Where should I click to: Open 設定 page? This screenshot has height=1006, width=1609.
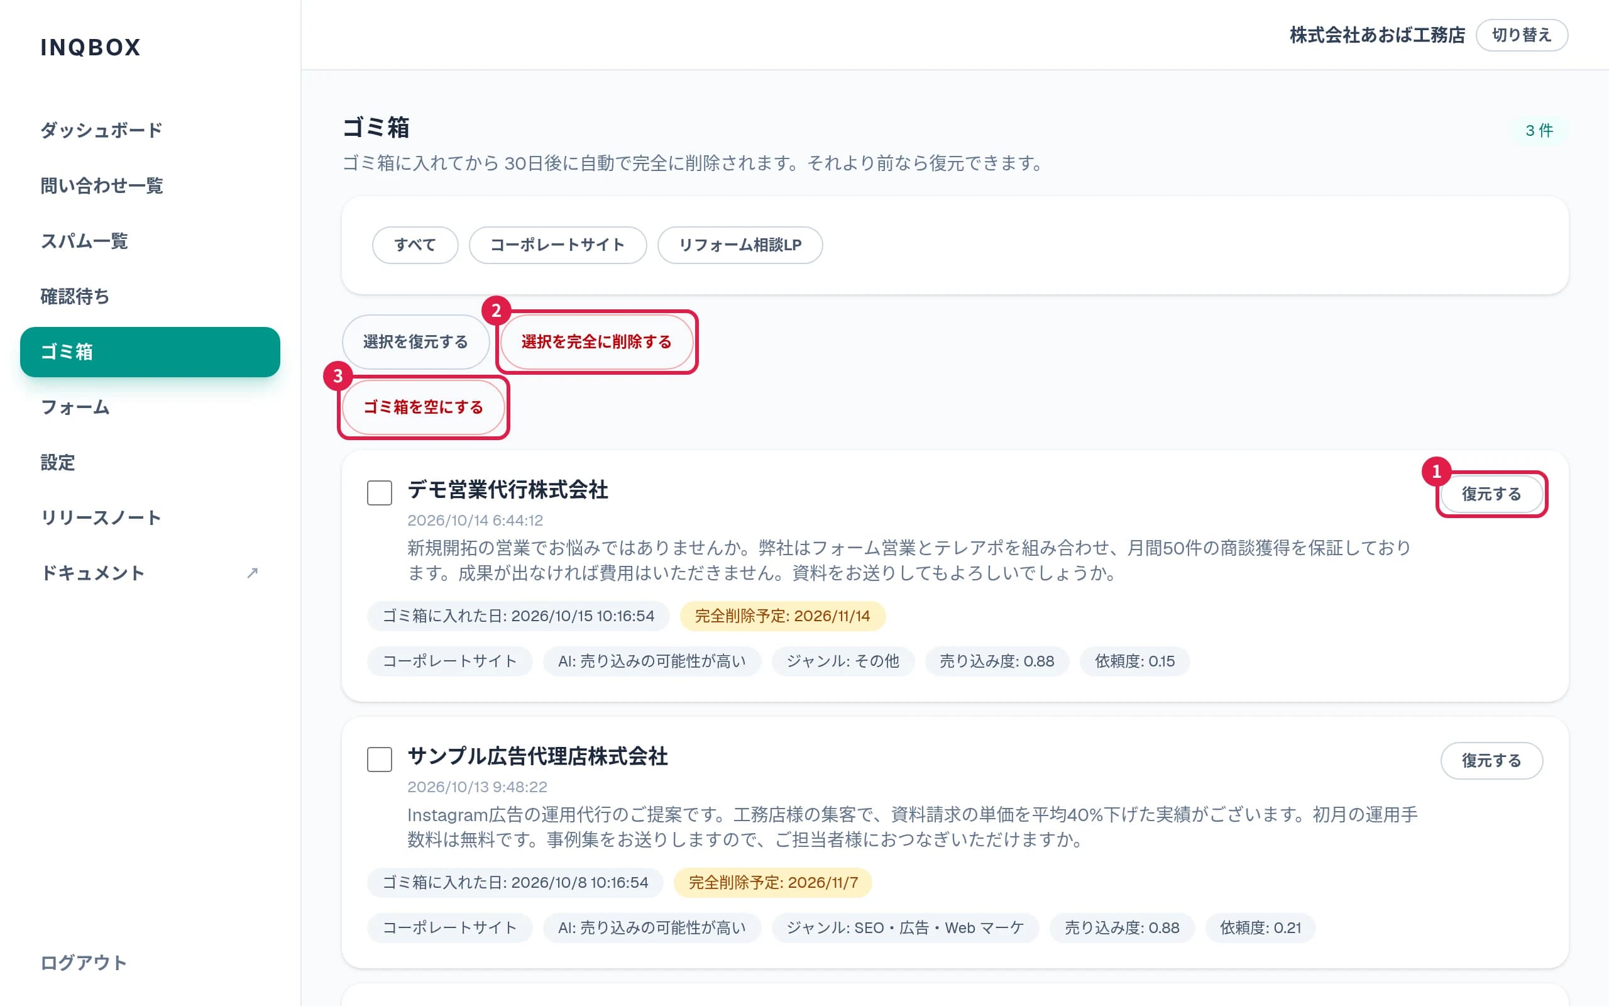coord(150,462)
